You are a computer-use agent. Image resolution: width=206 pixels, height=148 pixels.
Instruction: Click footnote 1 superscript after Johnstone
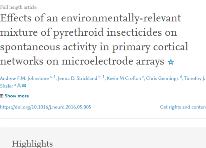pos(54,77)
